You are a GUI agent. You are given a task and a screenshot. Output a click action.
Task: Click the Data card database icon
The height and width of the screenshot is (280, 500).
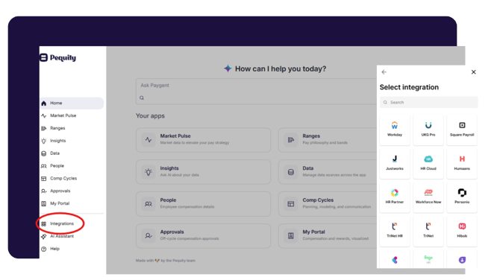pyautogui.click(x=291, y=172)
